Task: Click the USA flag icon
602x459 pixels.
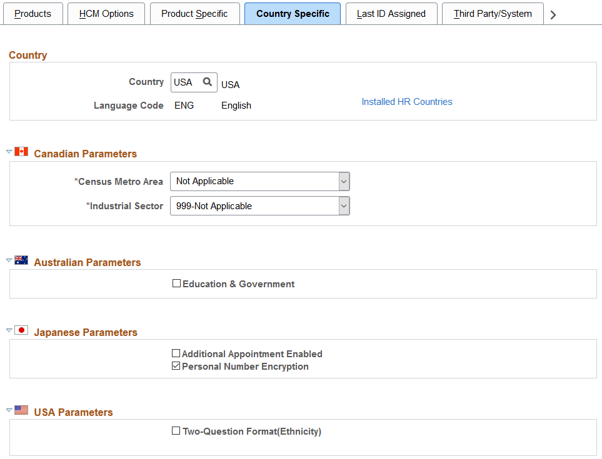Action: tap(21, 410)
